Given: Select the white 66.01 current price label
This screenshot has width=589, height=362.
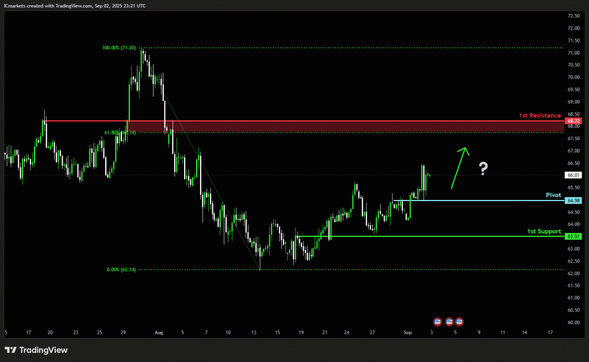Looking at the screenshot, I should coord(573,175).
